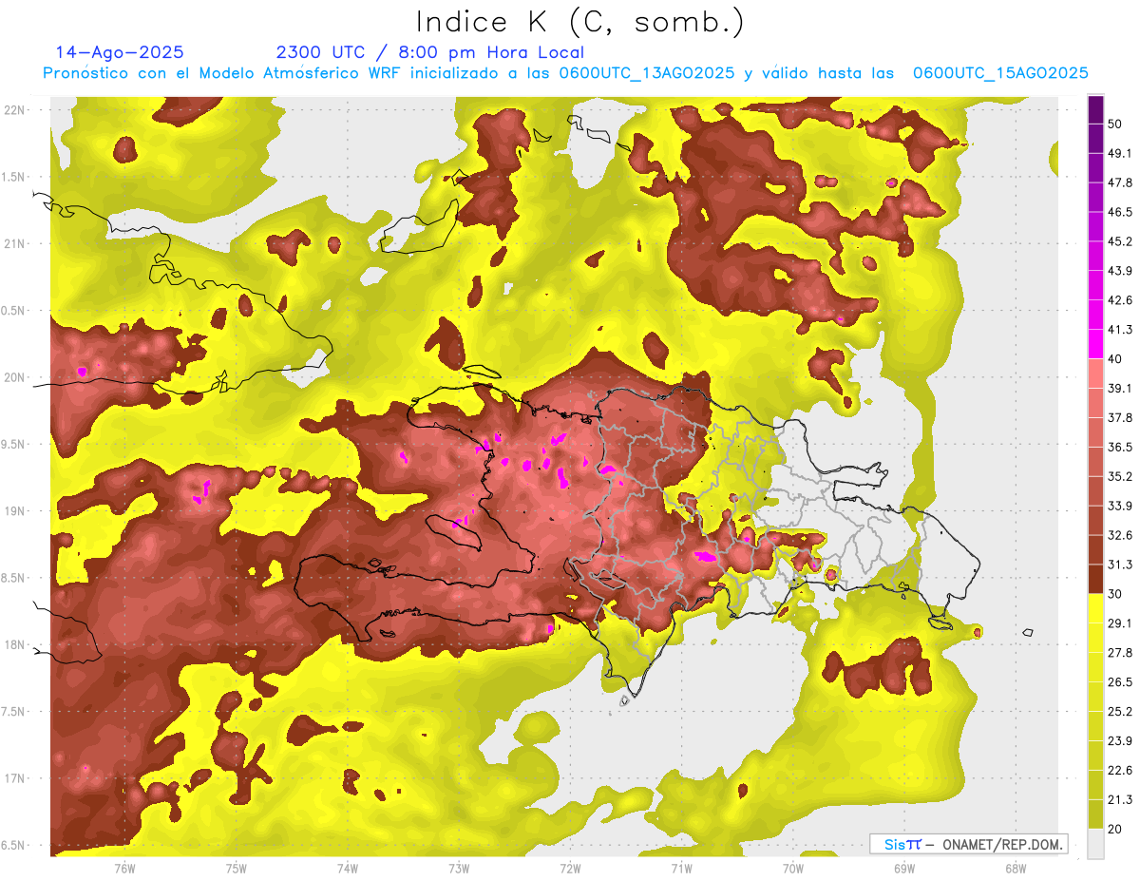This screenshot has height=881, width=1140.
Task: Click the colorbar value "23.9"
Action: 1119,742
